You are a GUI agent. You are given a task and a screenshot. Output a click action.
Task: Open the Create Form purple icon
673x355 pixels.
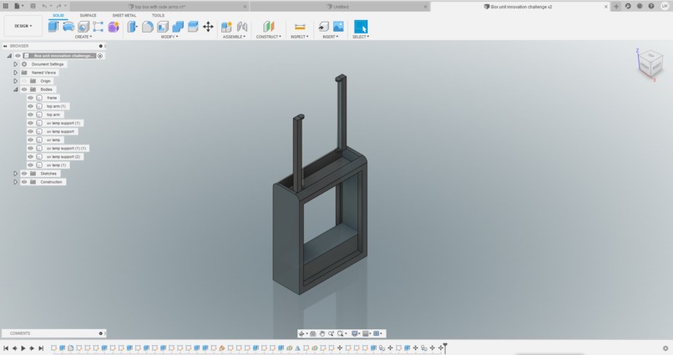coord(114,27)
